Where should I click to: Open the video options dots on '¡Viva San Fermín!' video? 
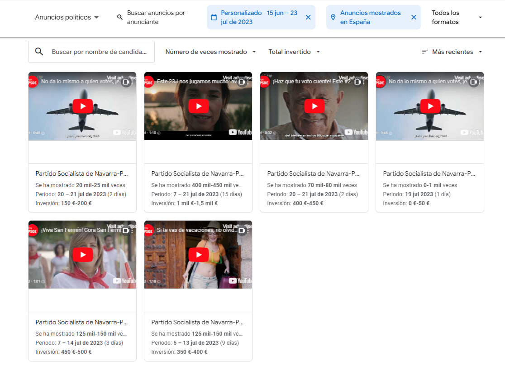[132, 231]
